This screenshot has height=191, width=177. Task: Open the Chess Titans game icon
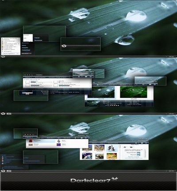pyautogui.click(x=112, y=148)
